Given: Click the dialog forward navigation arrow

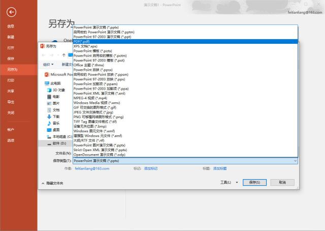Looking at the screenshot, I should pos(51,55).
